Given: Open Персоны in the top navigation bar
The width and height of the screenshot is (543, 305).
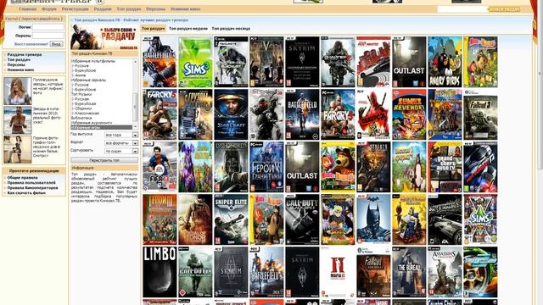Looking at the screenshot, I should (156, 9).
